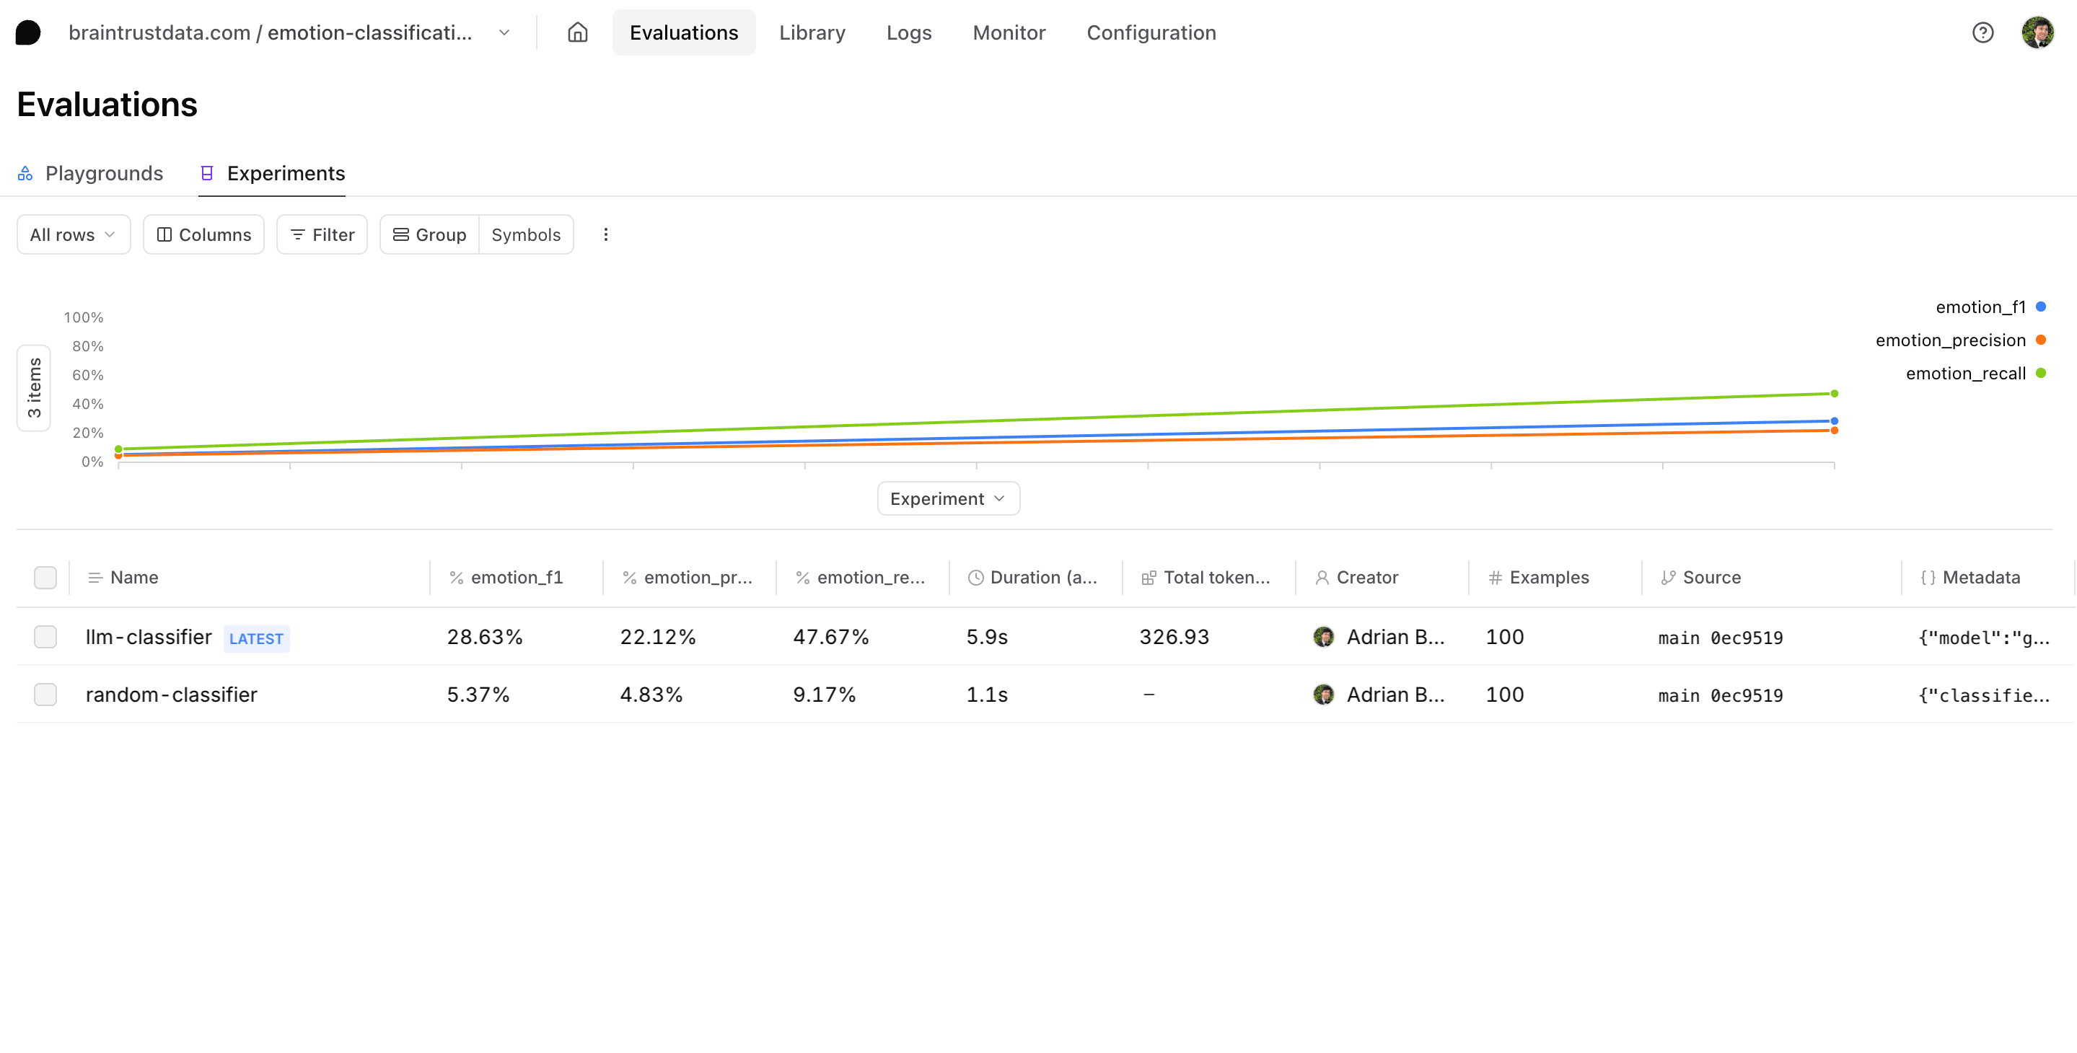Click the Source column branch icon
Screen dimensions: 2077x1053
click(x=1668, y=577)
